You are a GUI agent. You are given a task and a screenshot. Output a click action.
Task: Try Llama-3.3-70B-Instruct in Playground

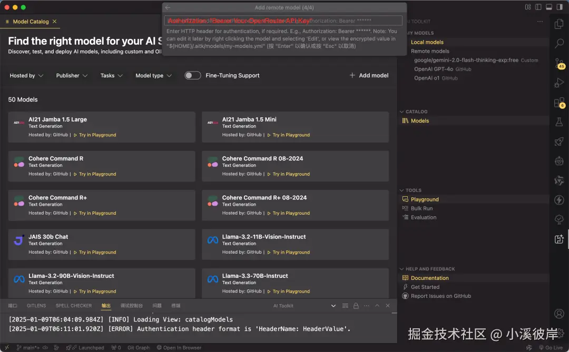coord(289,291)
